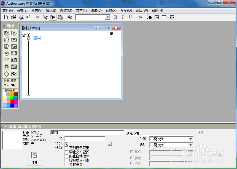The height and width of the screenshot is (169, 237).
Task: Click the Open file toolbar icon
Action: click(14, 17)
